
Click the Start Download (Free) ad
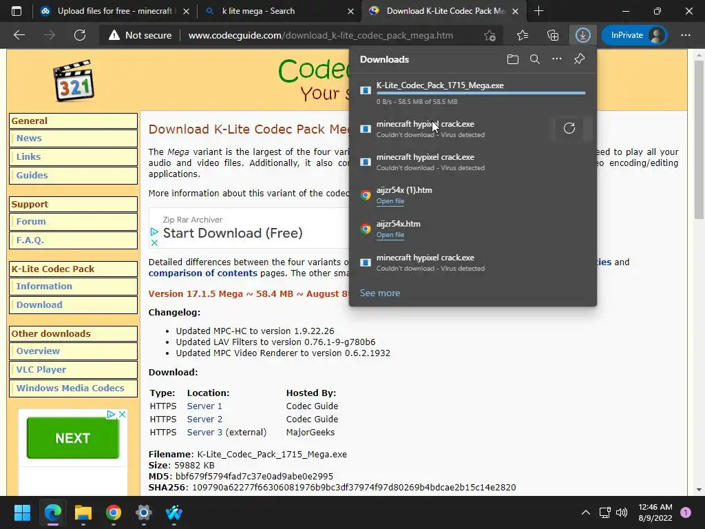[x=233, y=233]
